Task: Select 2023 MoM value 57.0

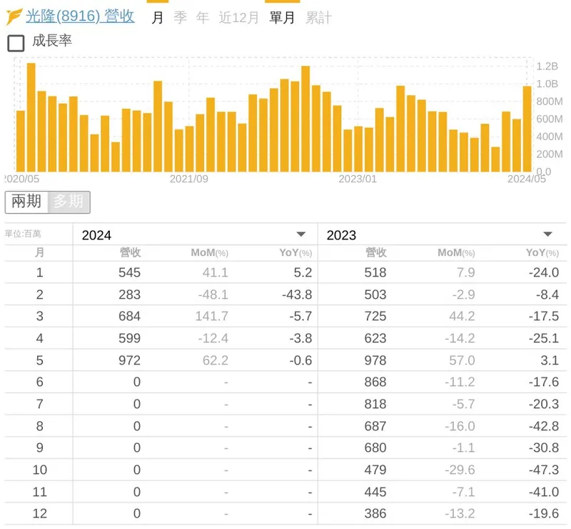Action: click(462, 360)
